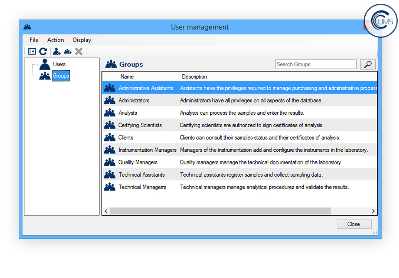
Task: Click the gray Delete X toolbar icon
Action: pyautogui.click(x=79, y=52)
